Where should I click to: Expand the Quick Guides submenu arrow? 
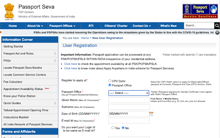point(55,103)
